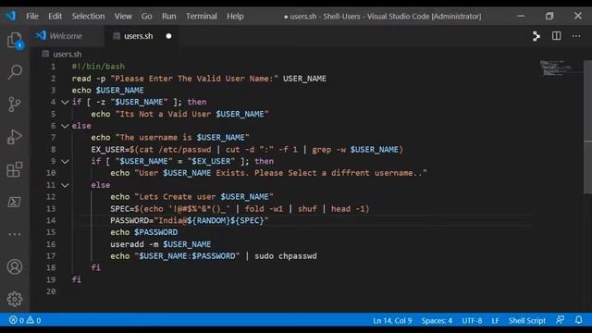This screenshot has width=592, height=333.
Task: Open the feedback icon in status bar
Action: point(561,320)
